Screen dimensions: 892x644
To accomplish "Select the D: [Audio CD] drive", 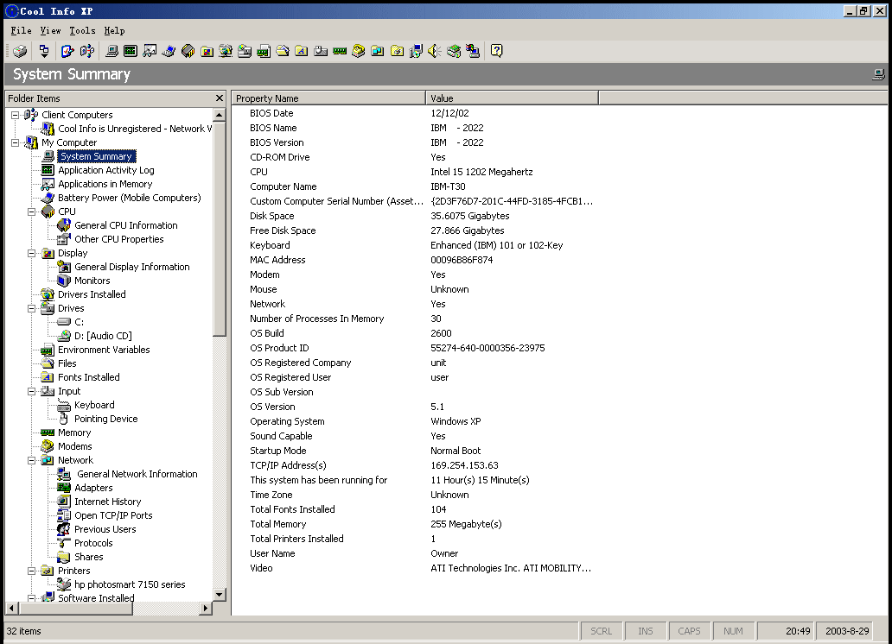I will click(x=103, y=336).
